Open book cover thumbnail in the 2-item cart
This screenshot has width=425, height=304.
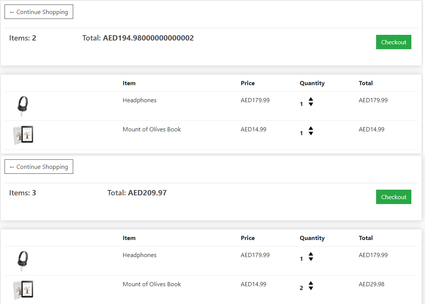coord(23,135)
